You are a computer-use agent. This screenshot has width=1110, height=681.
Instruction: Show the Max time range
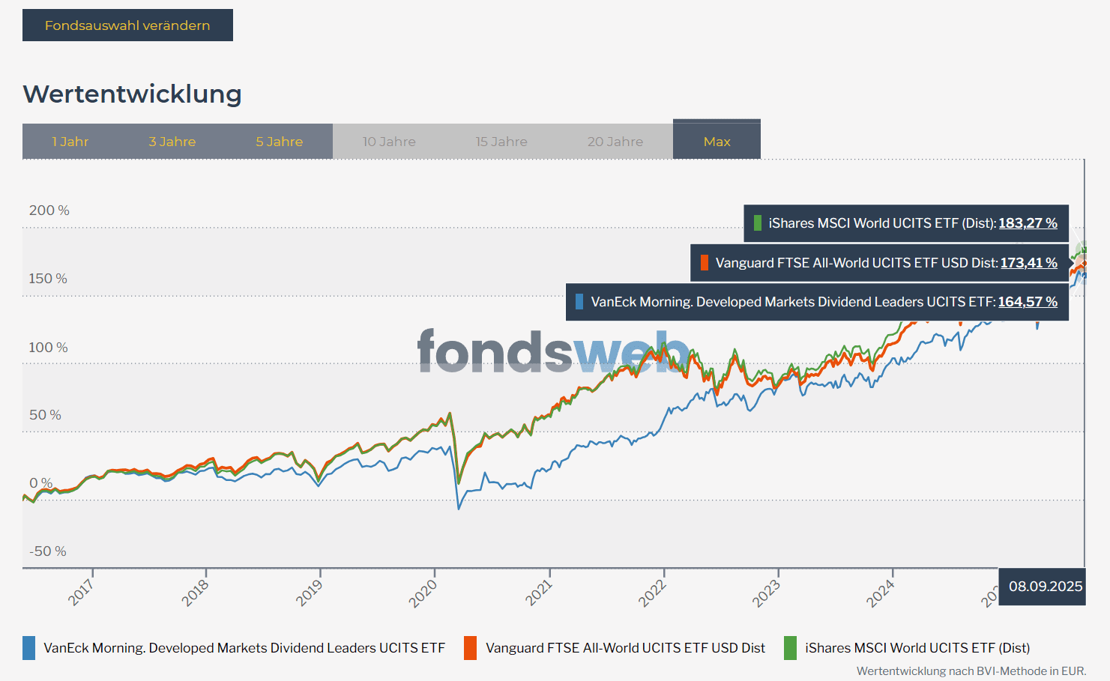[x=717, y=142]
